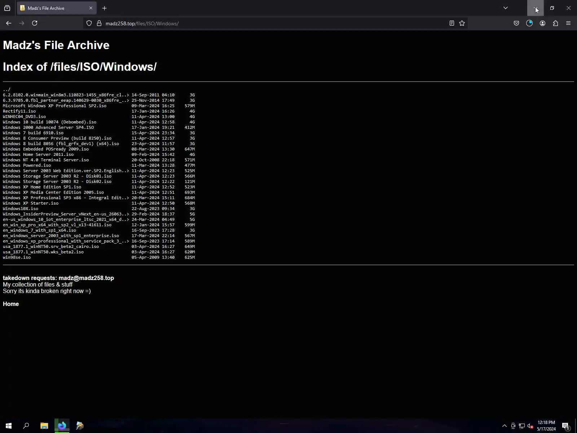Download Windows 10 build 10074 (Debombed).iso

pos(49,122)
